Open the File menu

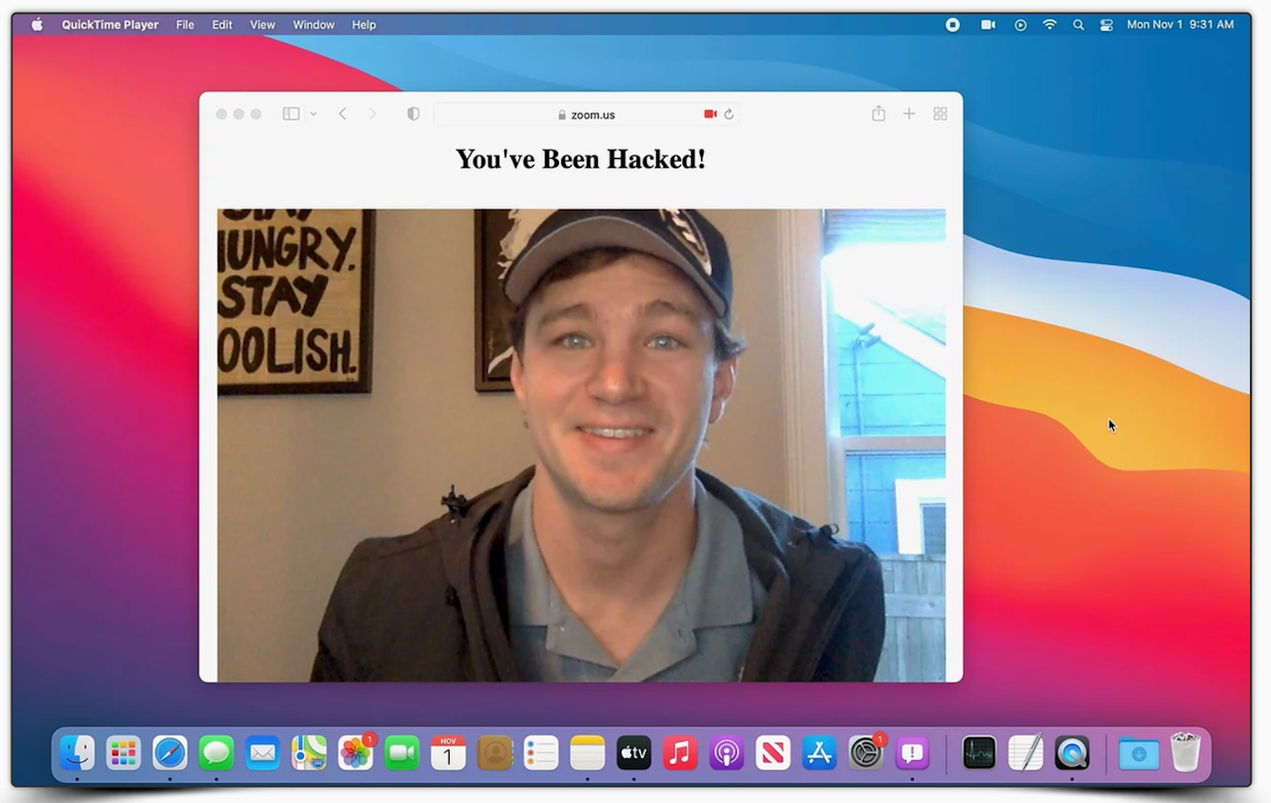click(x=185, y=25)
